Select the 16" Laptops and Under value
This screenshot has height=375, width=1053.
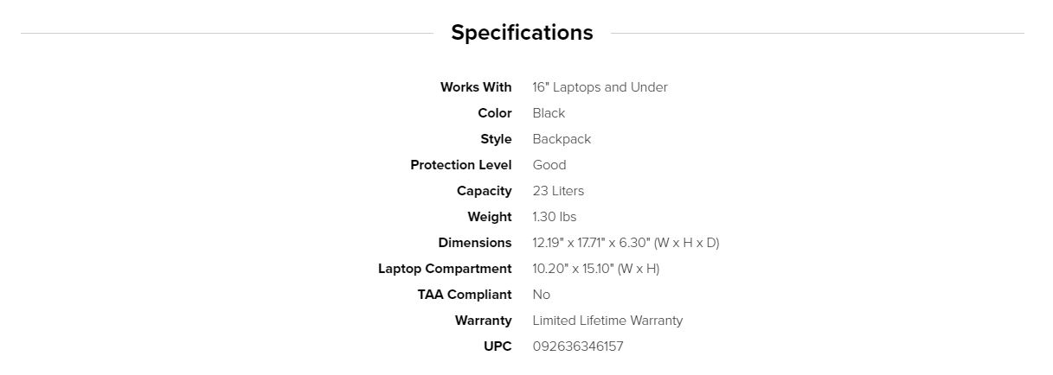[600, 87]
